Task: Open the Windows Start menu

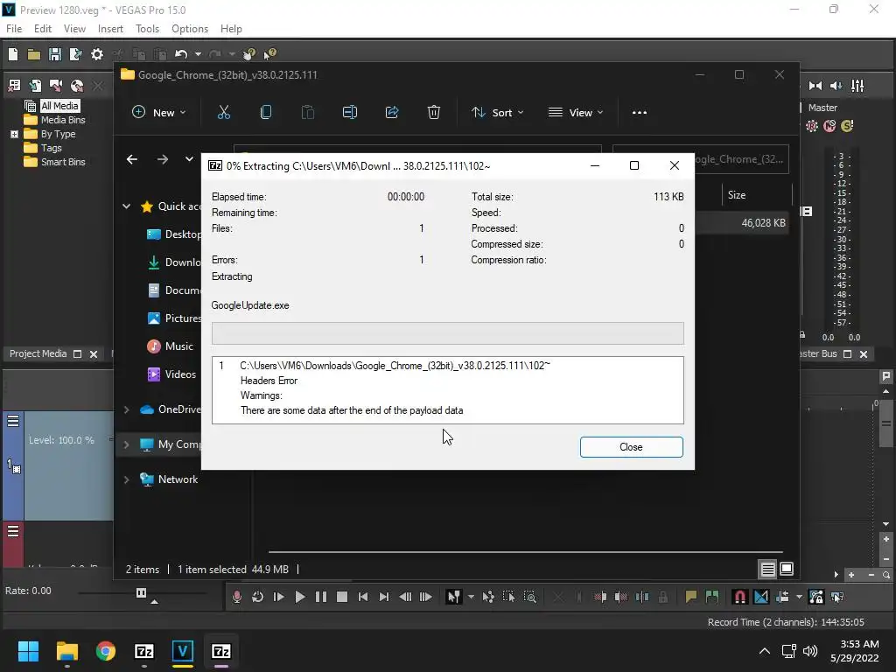Action: coord(28,651)
